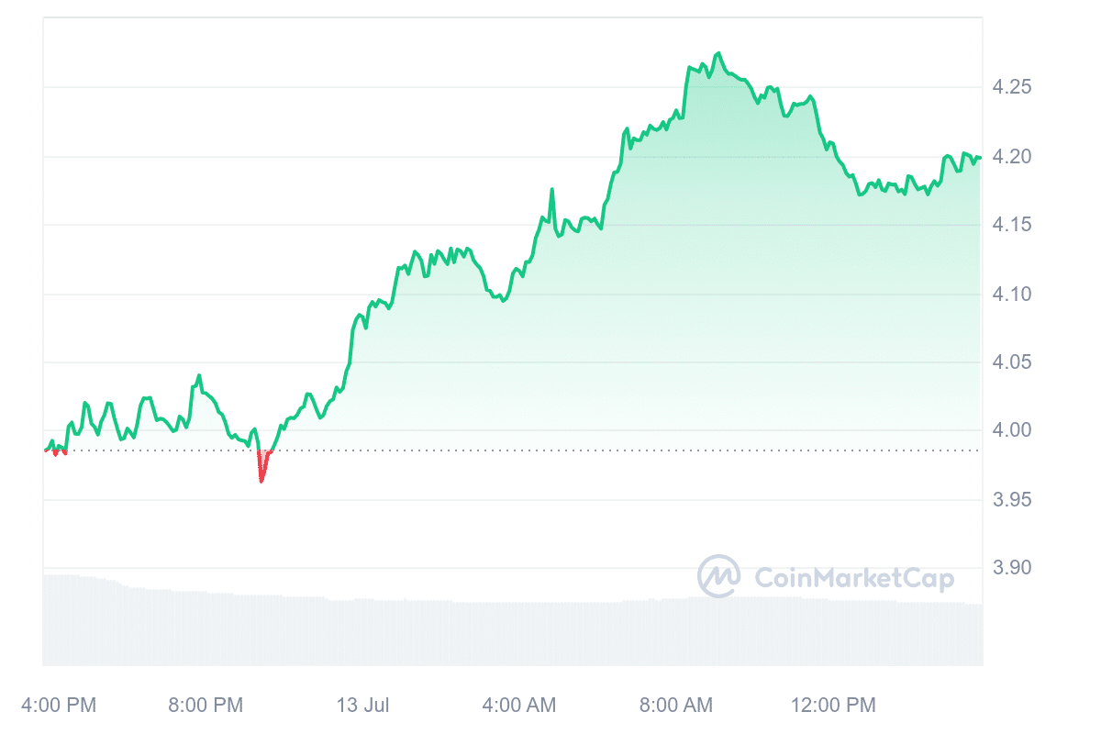This screenshot has width=1101, height=734.
Task: Click the highest peak of the green line
Action: [x=718, y=53]
